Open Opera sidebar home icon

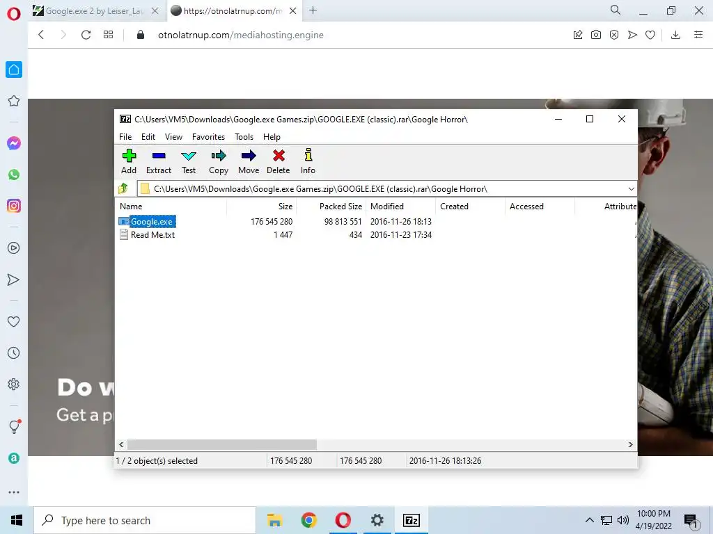tap(14, 70)
